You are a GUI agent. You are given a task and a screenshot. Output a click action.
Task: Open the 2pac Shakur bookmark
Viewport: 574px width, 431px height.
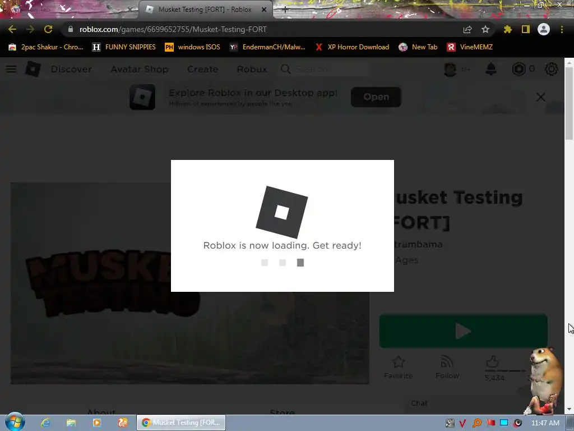[46, 47]
